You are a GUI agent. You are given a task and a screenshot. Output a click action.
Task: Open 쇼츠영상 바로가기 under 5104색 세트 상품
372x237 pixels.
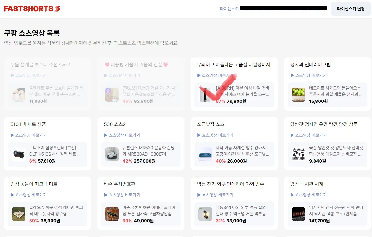pyautogui.click(x=29, y=135)
